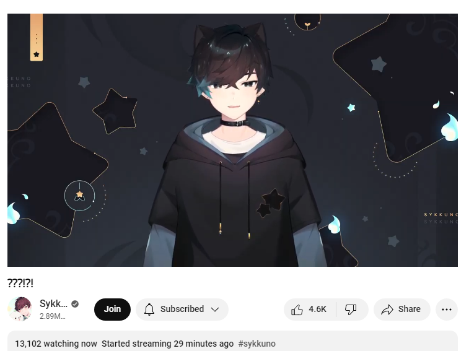Viewport: 469px width, 351px height.
Task: Expand description at '13,102 watching now'
Action: [56, 344]
